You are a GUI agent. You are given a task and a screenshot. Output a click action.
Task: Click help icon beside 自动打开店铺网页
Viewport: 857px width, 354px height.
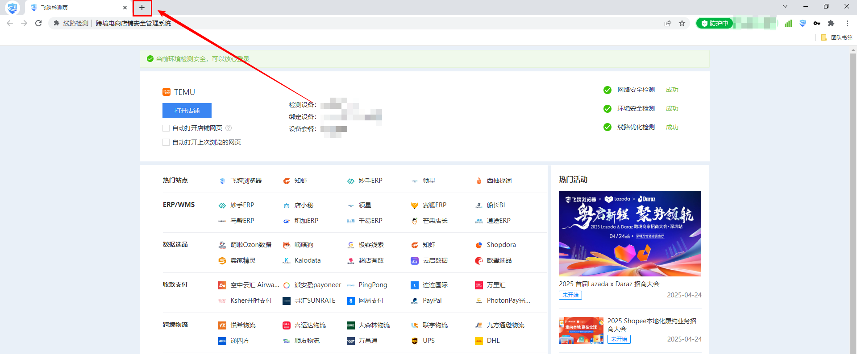pyautogui.click(x=229, y=128)
